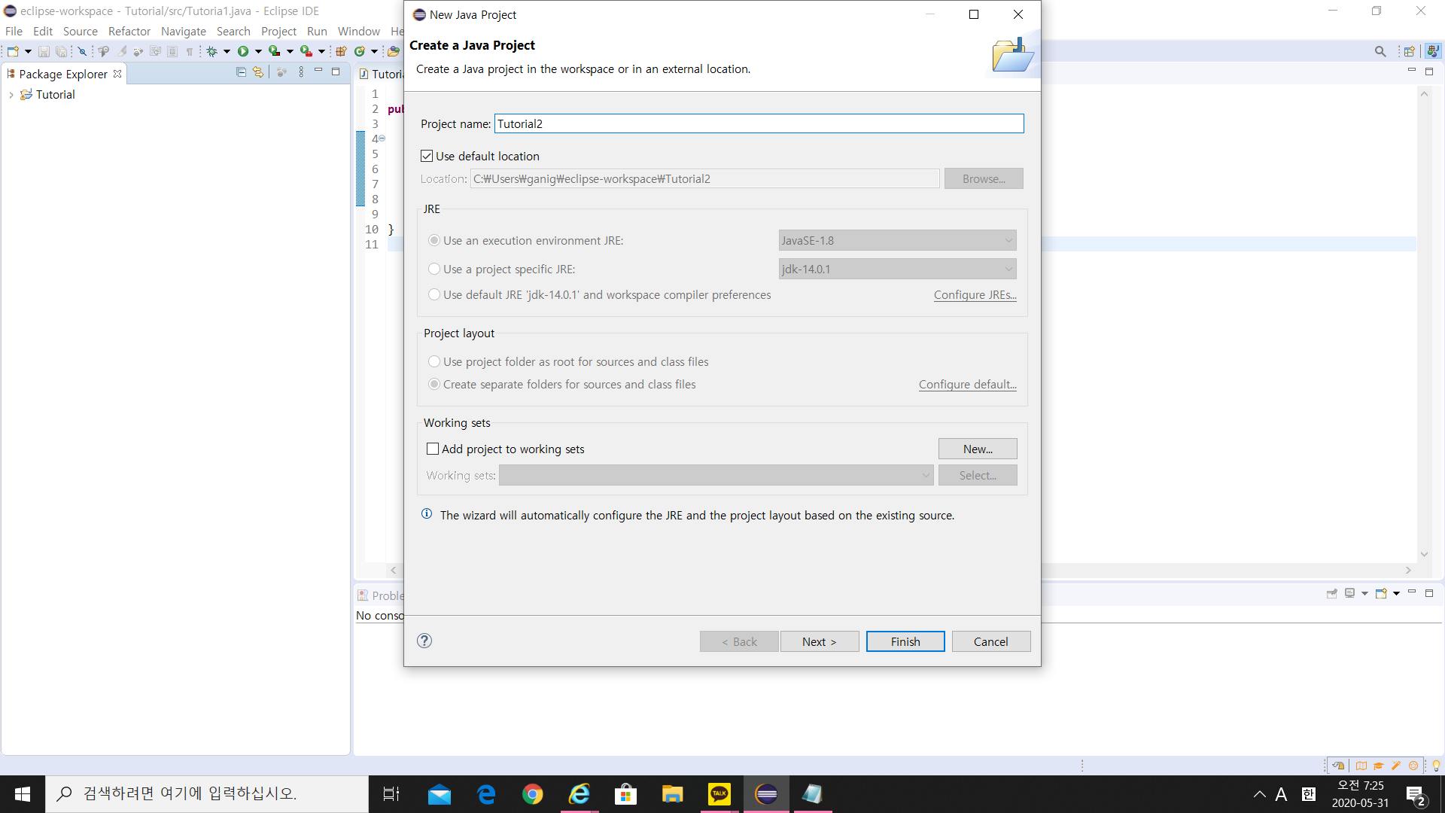Viewport: 1445px width, 813px height.
Task: Toggle Link with Editor icon
Action: [x=258, y=72]
